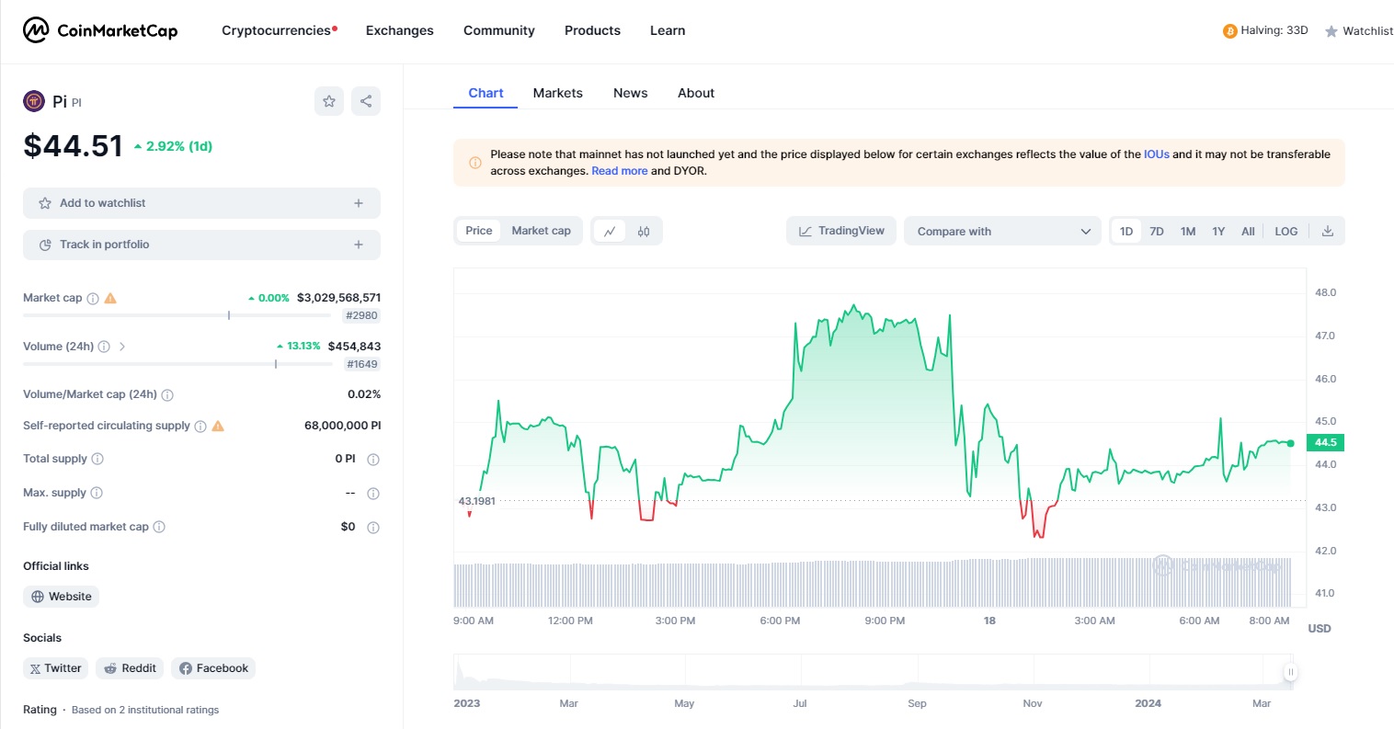The width and height of the screenshot is (1394, 729).
Task: Select the 1D time range
Action: point(1126,232)
